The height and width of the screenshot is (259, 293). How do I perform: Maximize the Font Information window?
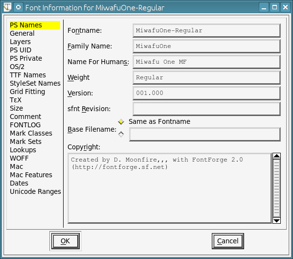[x=274, y=7]
